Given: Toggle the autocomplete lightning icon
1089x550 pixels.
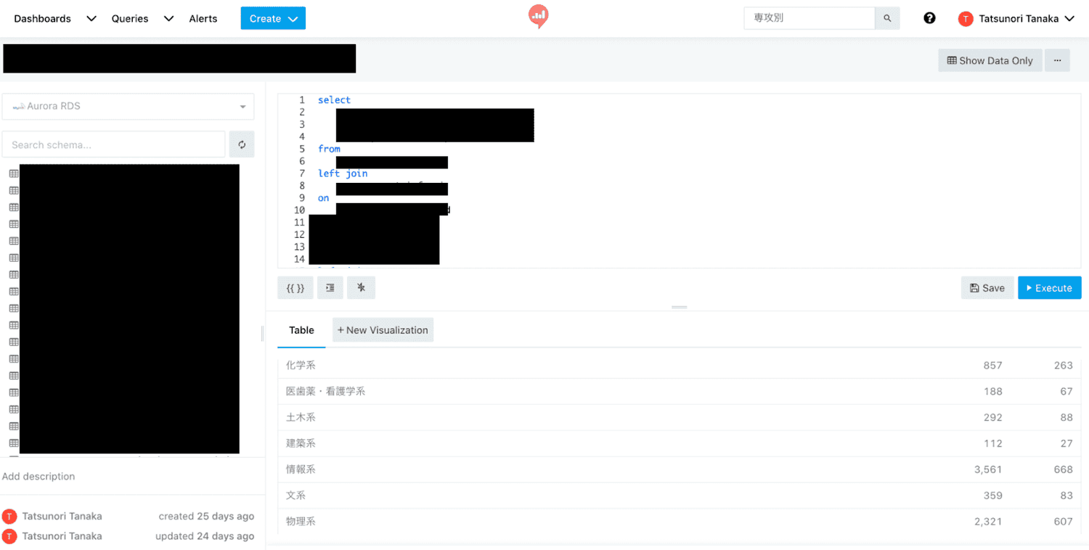Looking at the screenshot, I should click(361, 288).
